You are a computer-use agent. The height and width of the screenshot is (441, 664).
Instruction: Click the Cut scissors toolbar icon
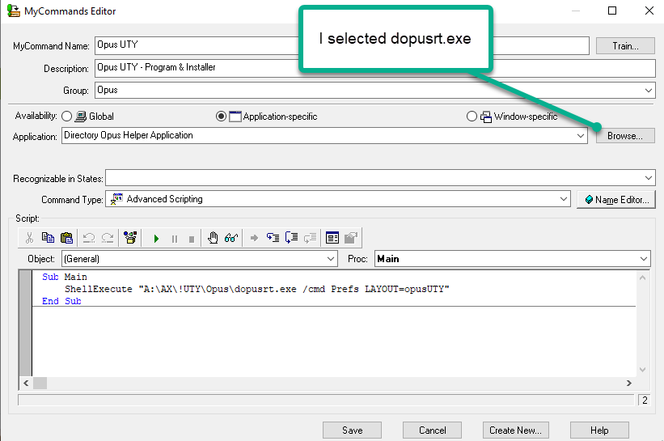pyautogui.click(x=29, y=238)
